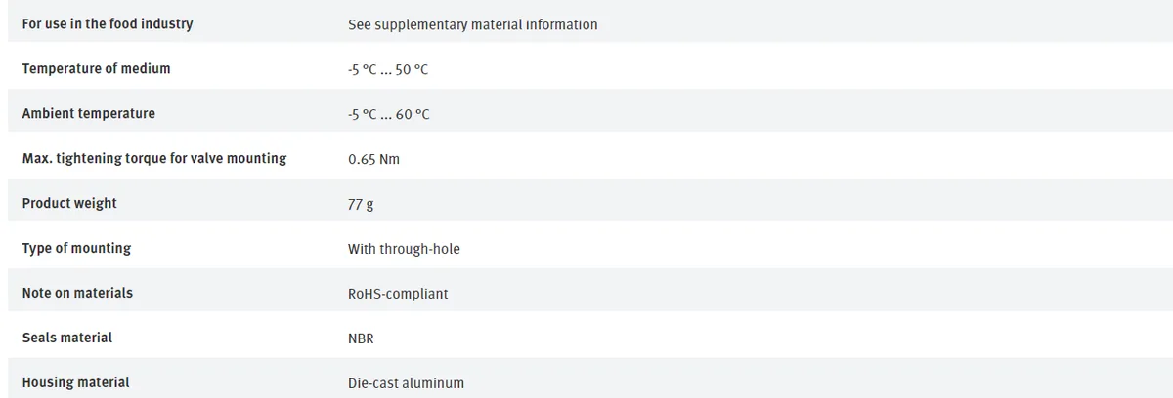1173x398 pixels.
Task: Click the 'With through-hole' value
Action: point(404,249)
